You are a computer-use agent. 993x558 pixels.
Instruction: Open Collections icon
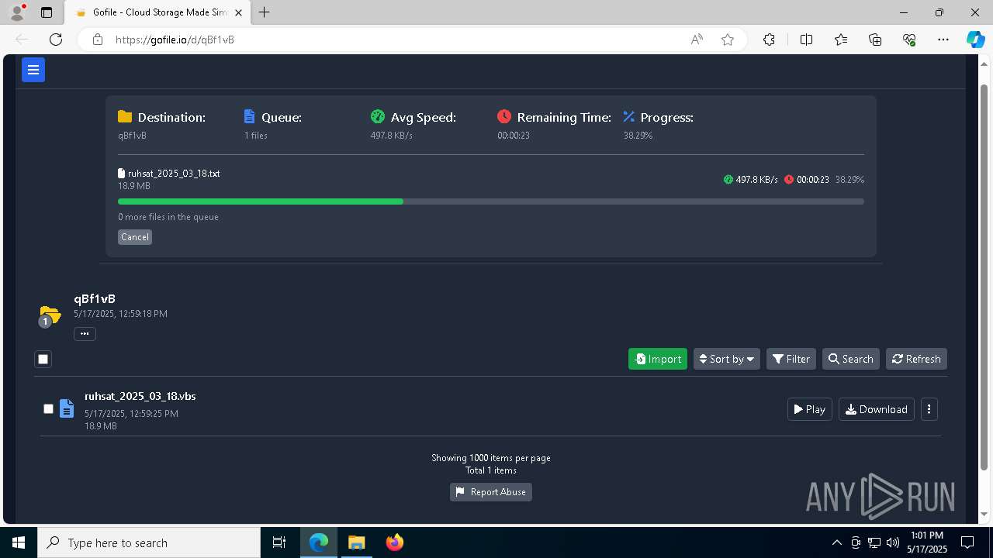pyautogui.click(x=875, y=40)
